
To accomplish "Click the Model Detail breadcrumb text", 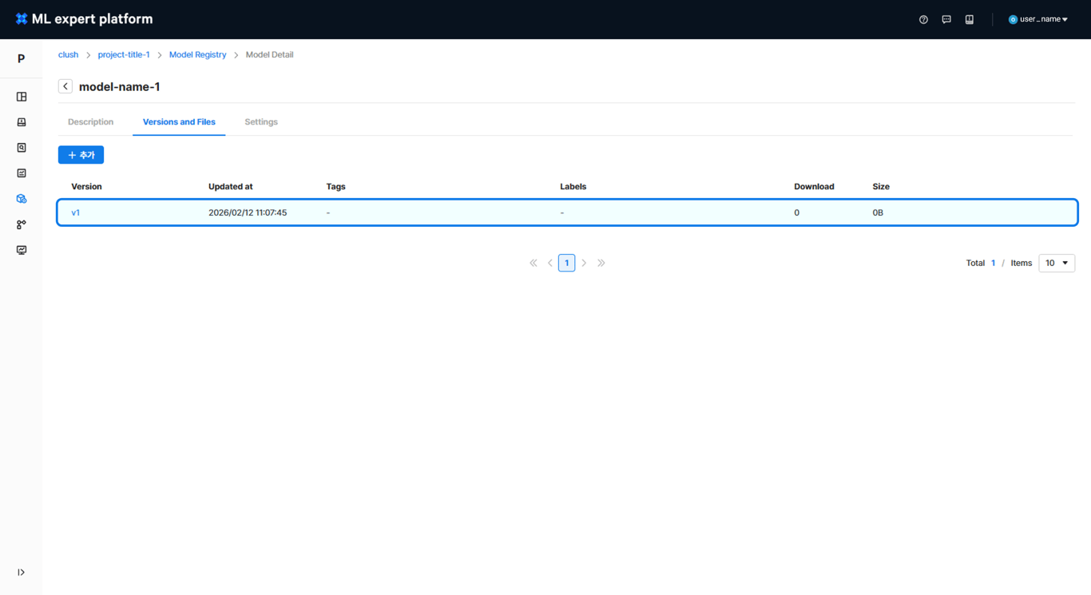I will (270, 55).
